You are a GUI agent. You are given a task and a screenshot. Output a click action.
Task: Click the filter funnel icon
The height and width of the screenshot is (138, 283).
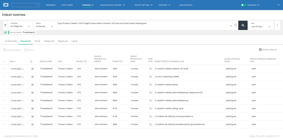pos(5,25)
